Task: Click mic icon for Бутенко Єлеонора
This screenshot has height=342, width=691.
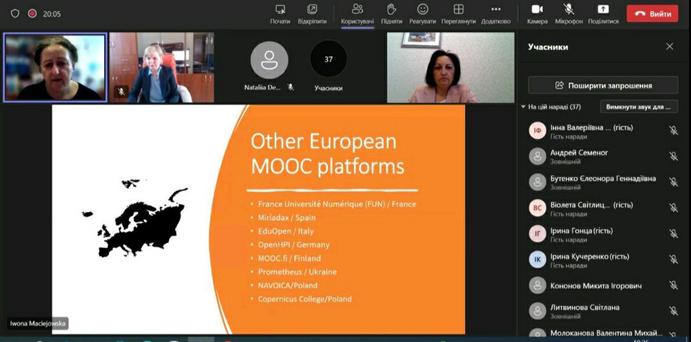Action: (673, 182)
